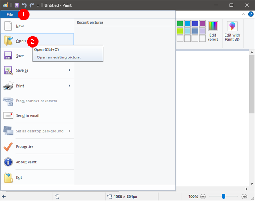The height and width of the screenshot is (201, 255).
Task: Select the turquoise blue color swatch
Action: (187, 24)
